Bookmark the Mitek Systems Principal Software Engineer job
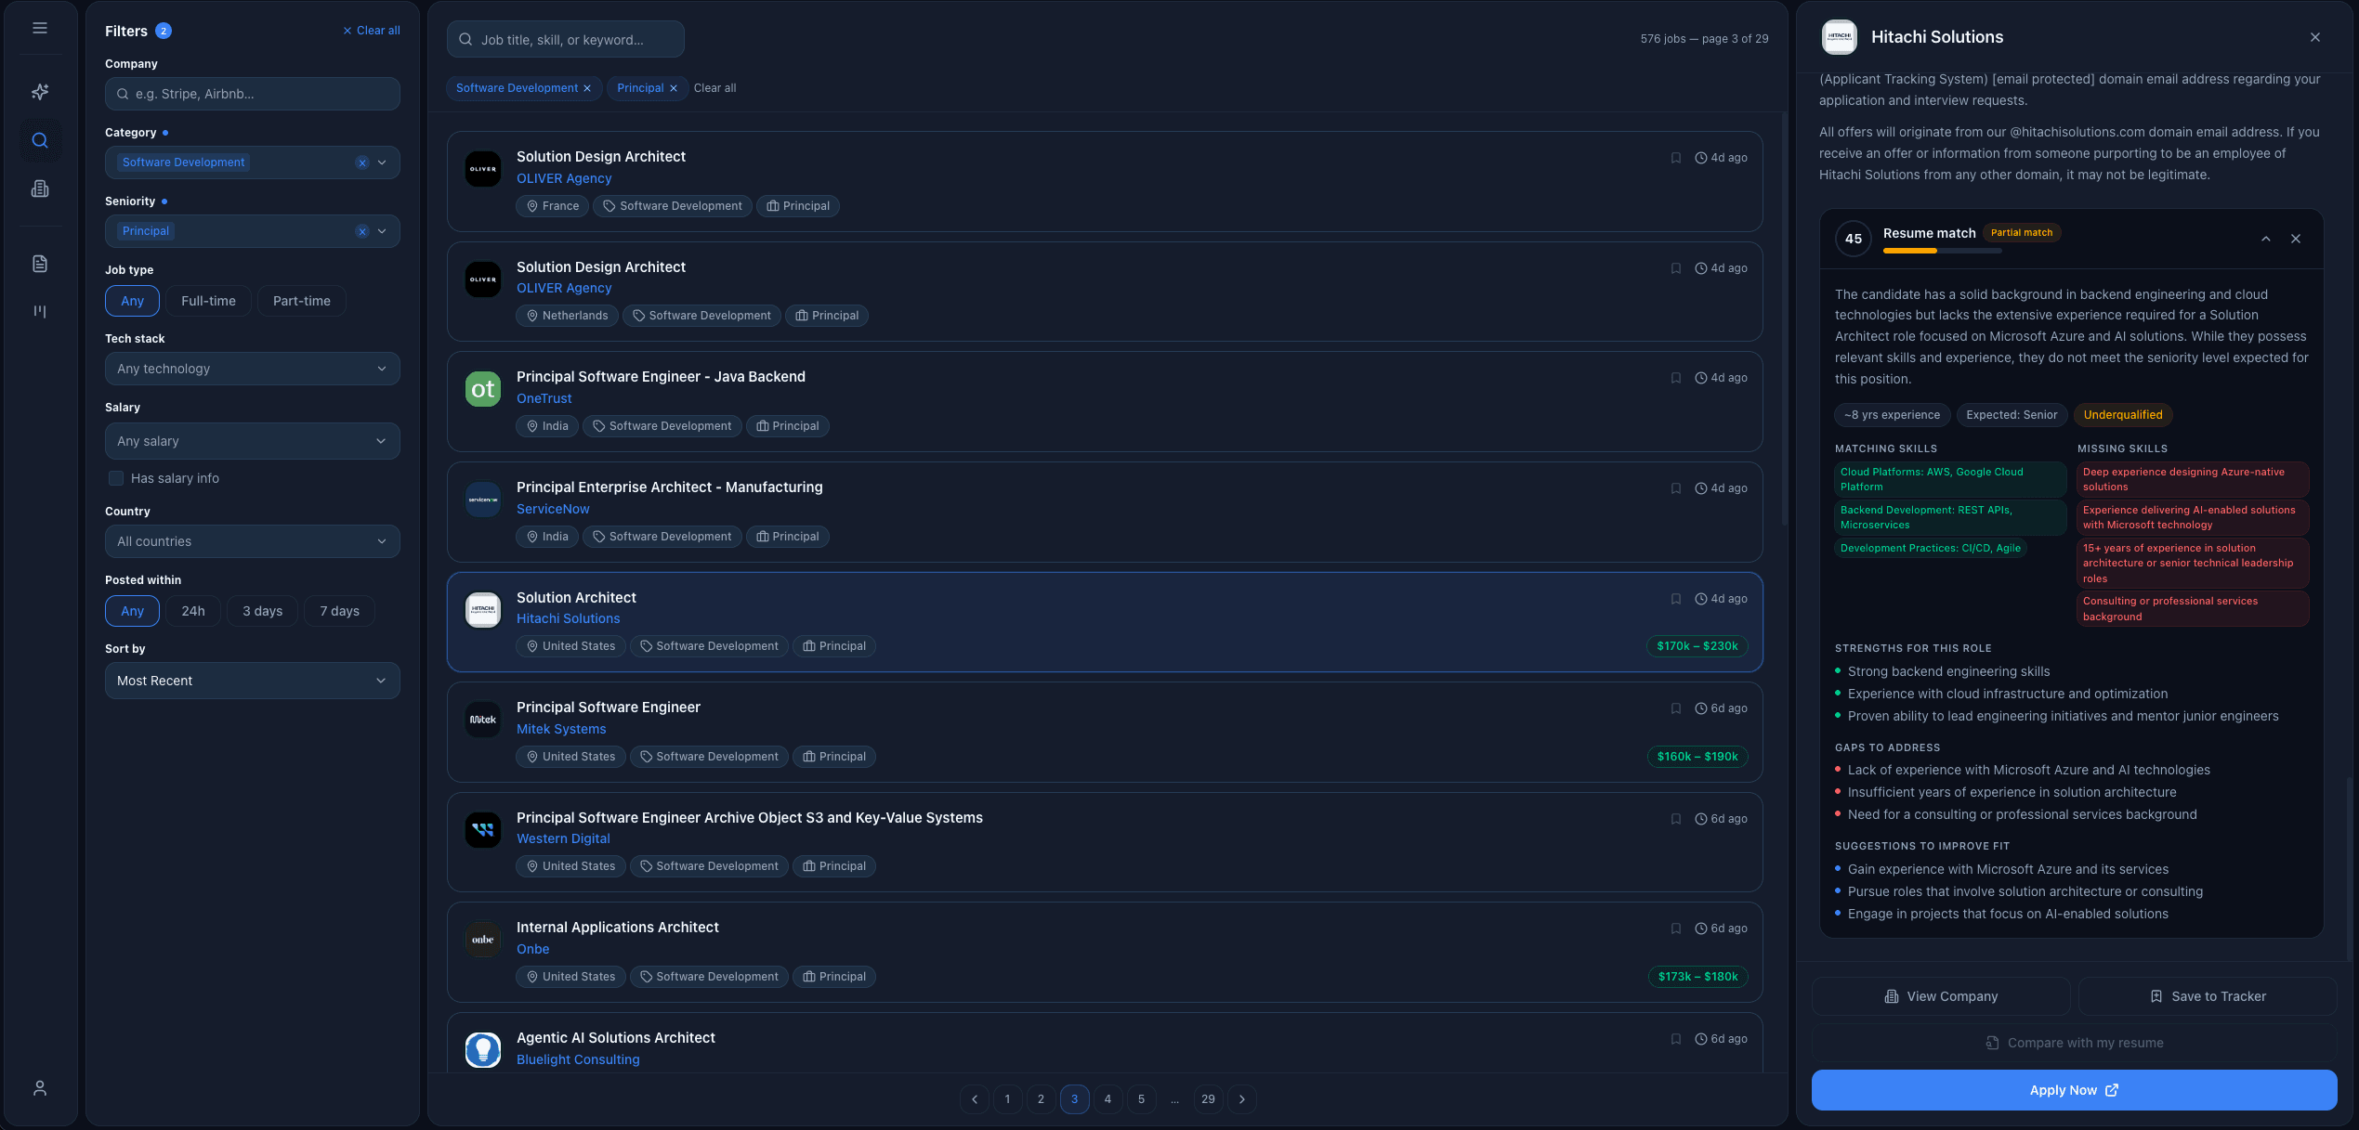The image size is (2359, 1130). (x=1676, y=708)
